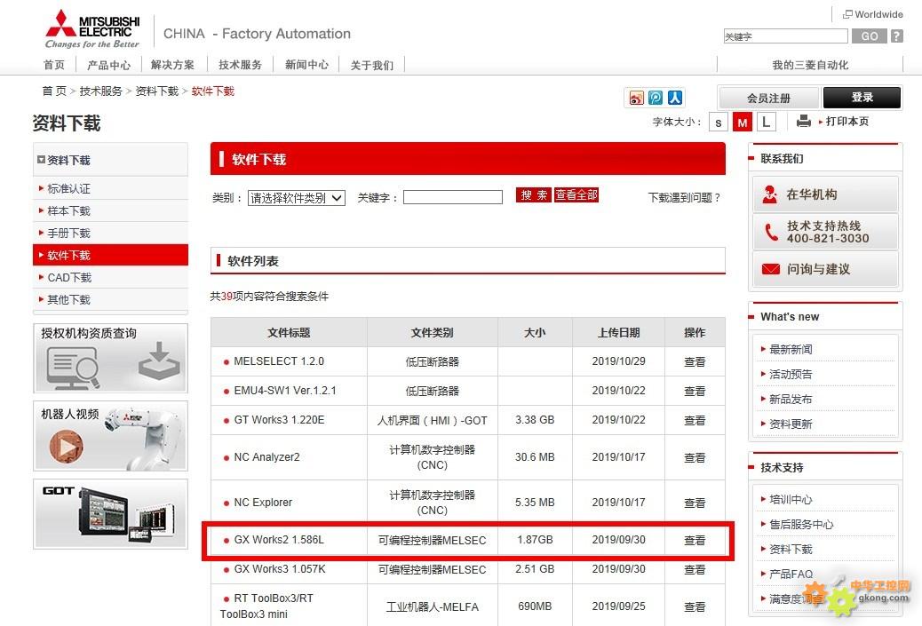Open 产品FAQ under 技术支持

(791, 574)
